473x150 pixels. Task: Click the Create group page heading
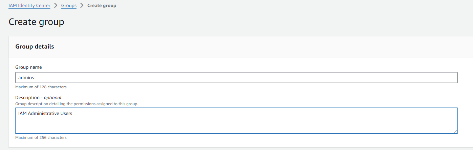tap(36, 22)
